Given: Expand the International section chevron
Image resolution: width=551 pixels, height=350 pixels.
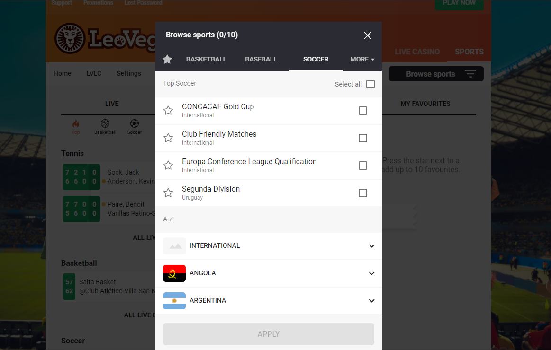Looking at the screenshot, I should [x=371, y=246].
